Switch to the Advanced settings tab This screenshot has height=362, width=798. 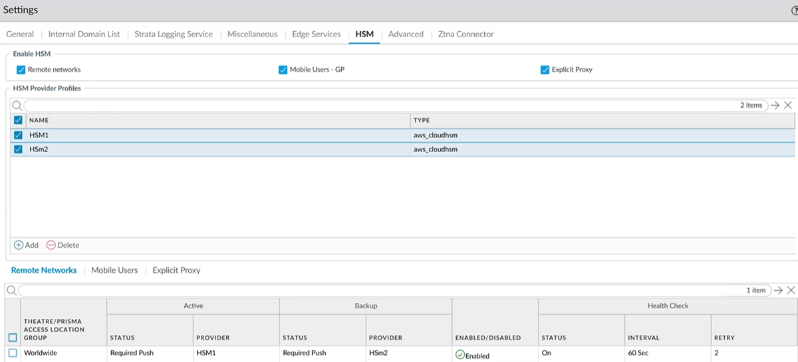click(406, 34)
